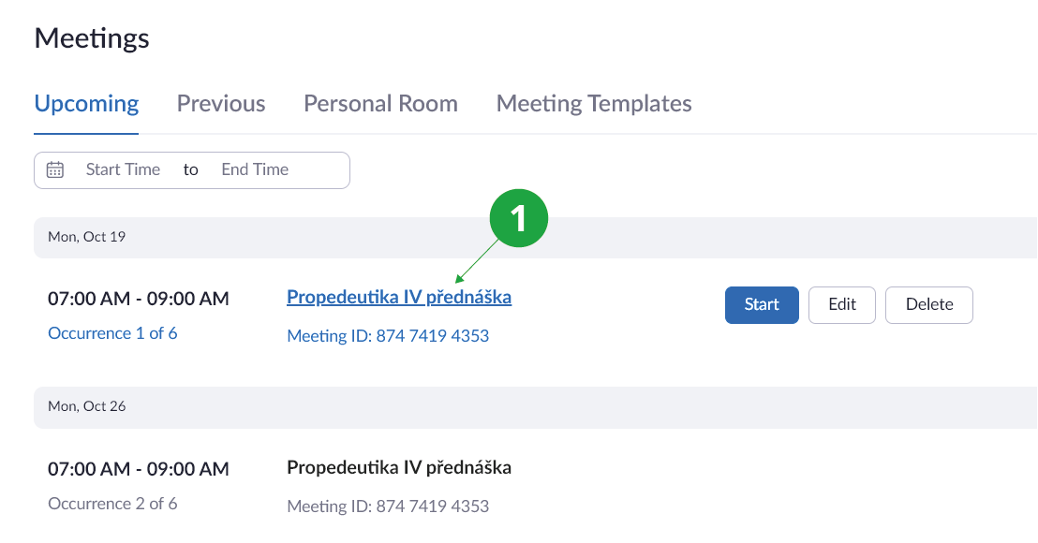Screen dimensions: 1038x543
Task: Delete the Oct 19 meeting occurrence
Action: pos(928,305)
